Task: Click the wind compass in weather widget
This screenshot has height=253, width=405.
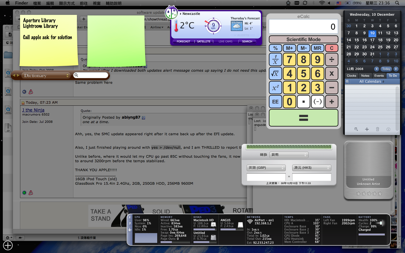Action: (x=213, y=26)
